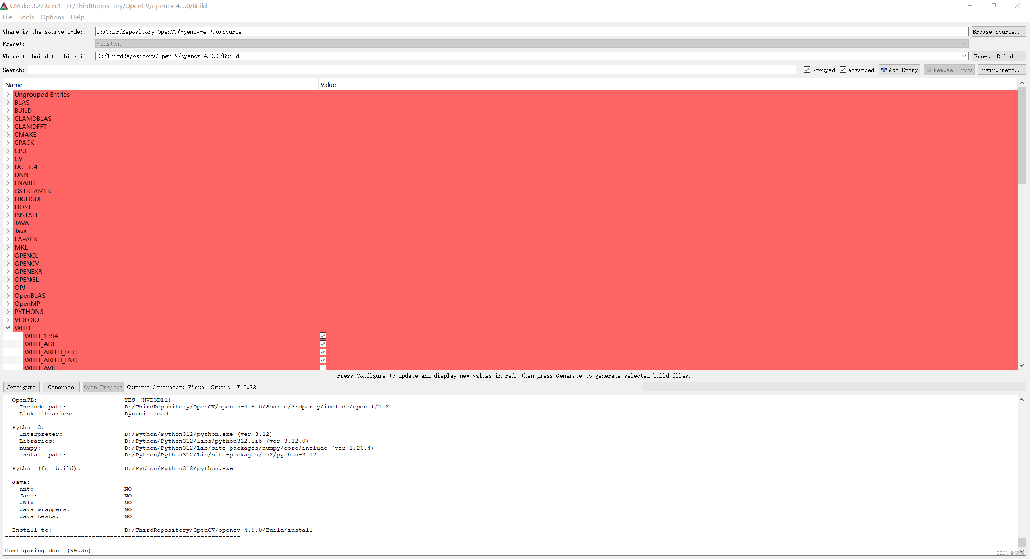This screenshot has width=1030, height=559.
Task: Click the restore window icon
Action: (x=993, y=6)
